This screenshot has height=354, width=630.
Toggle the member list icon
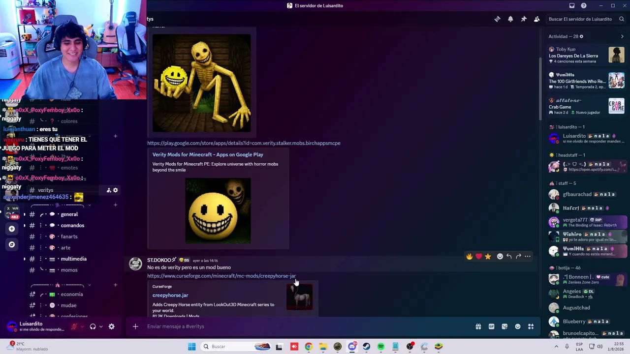click(x=537, y=19)
